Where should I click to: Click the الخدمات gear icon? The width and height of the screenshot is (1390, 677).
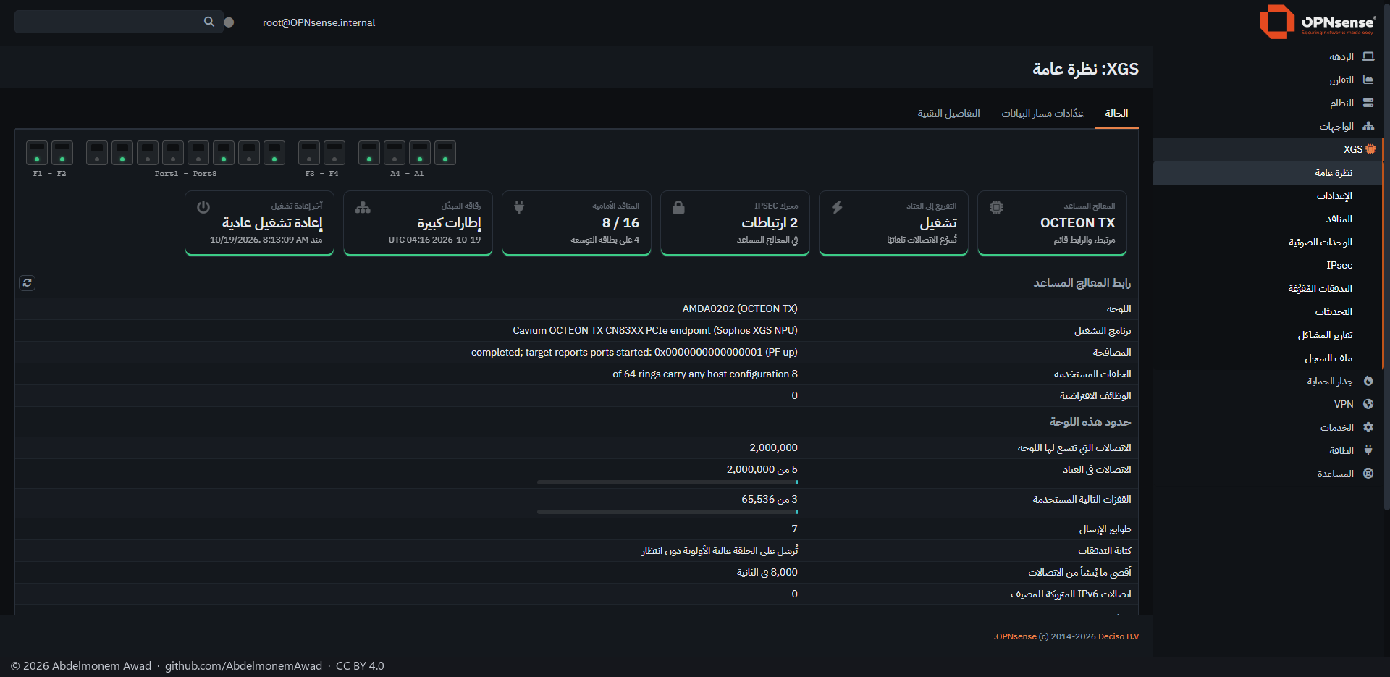1368,427
